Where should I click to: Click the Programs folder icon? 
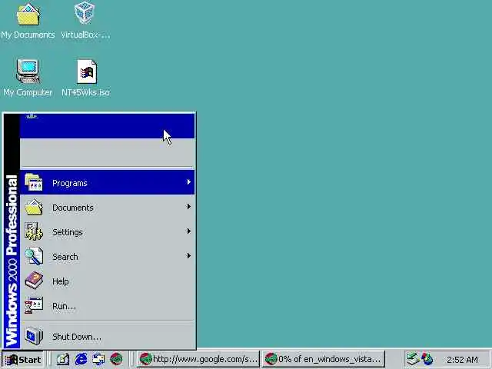(34, 182)
